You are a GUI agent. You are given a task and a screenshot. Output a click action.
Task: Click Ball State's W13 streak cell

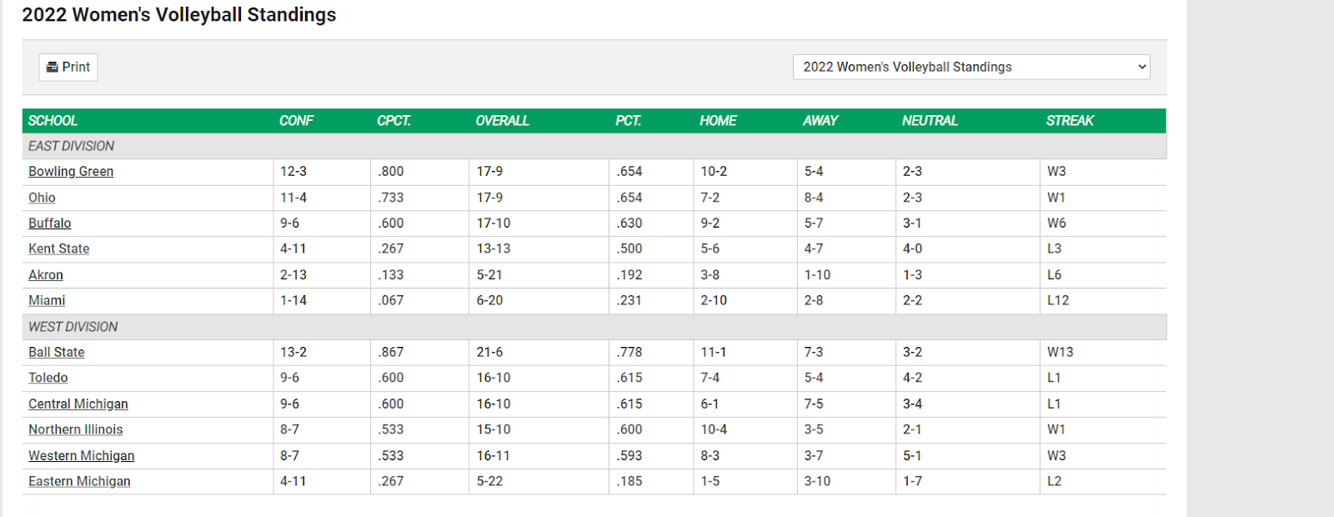click(x=1061, y=352)
